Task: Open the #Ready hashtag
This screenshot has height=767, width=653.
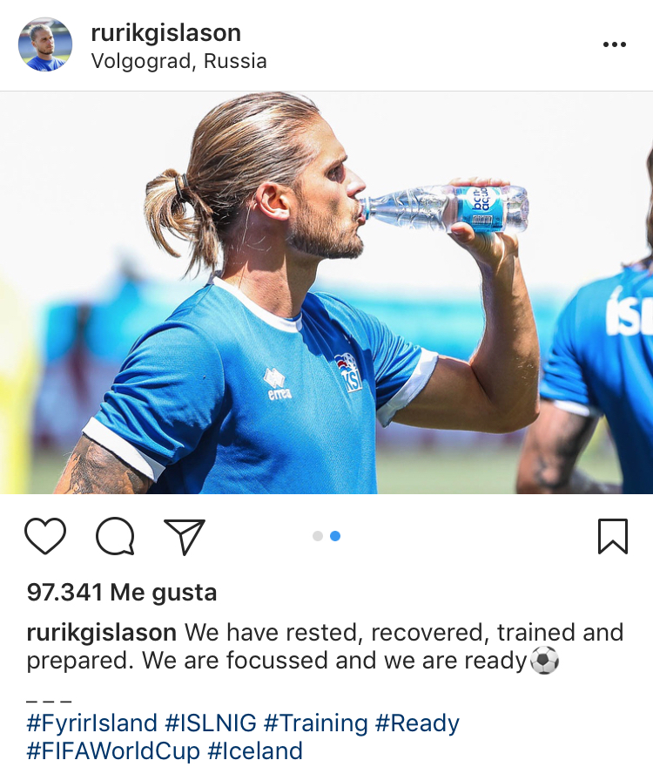Action: click(x=417, y=723)
